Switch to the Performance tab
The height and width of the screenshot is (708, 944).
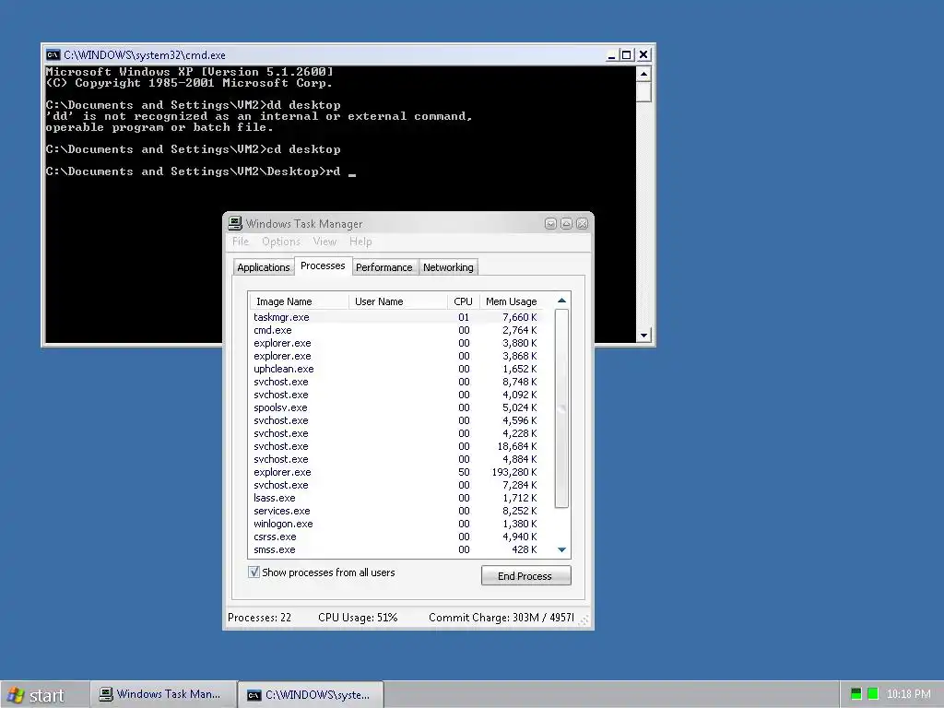click(384, 267)
